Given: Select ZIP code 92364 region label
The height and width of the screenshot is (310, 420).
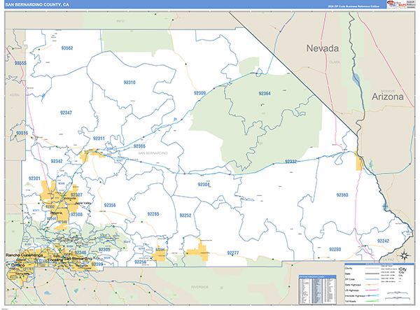Looking at the screenshot, I should coord(264,93).
